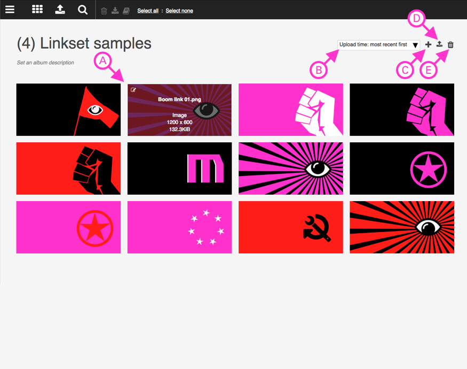467x369 pixels.
Task: Click the greyed album book icon
Action: pyautogui.click(x=126, y=11)
